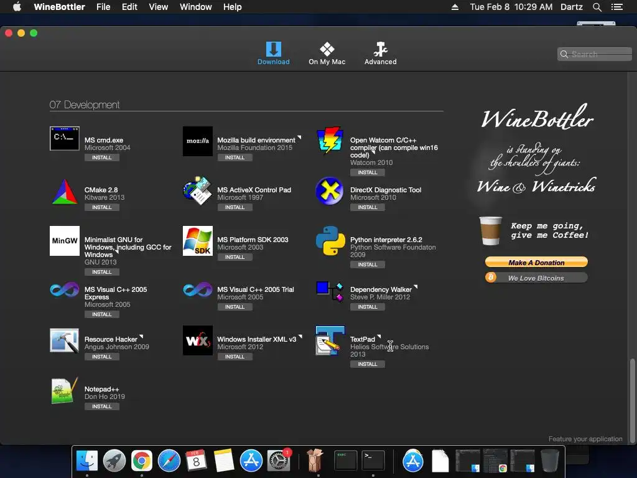Install Resource Hacker
The height and width of the screenshot is (478, 637).
click(x=102, y=357)
